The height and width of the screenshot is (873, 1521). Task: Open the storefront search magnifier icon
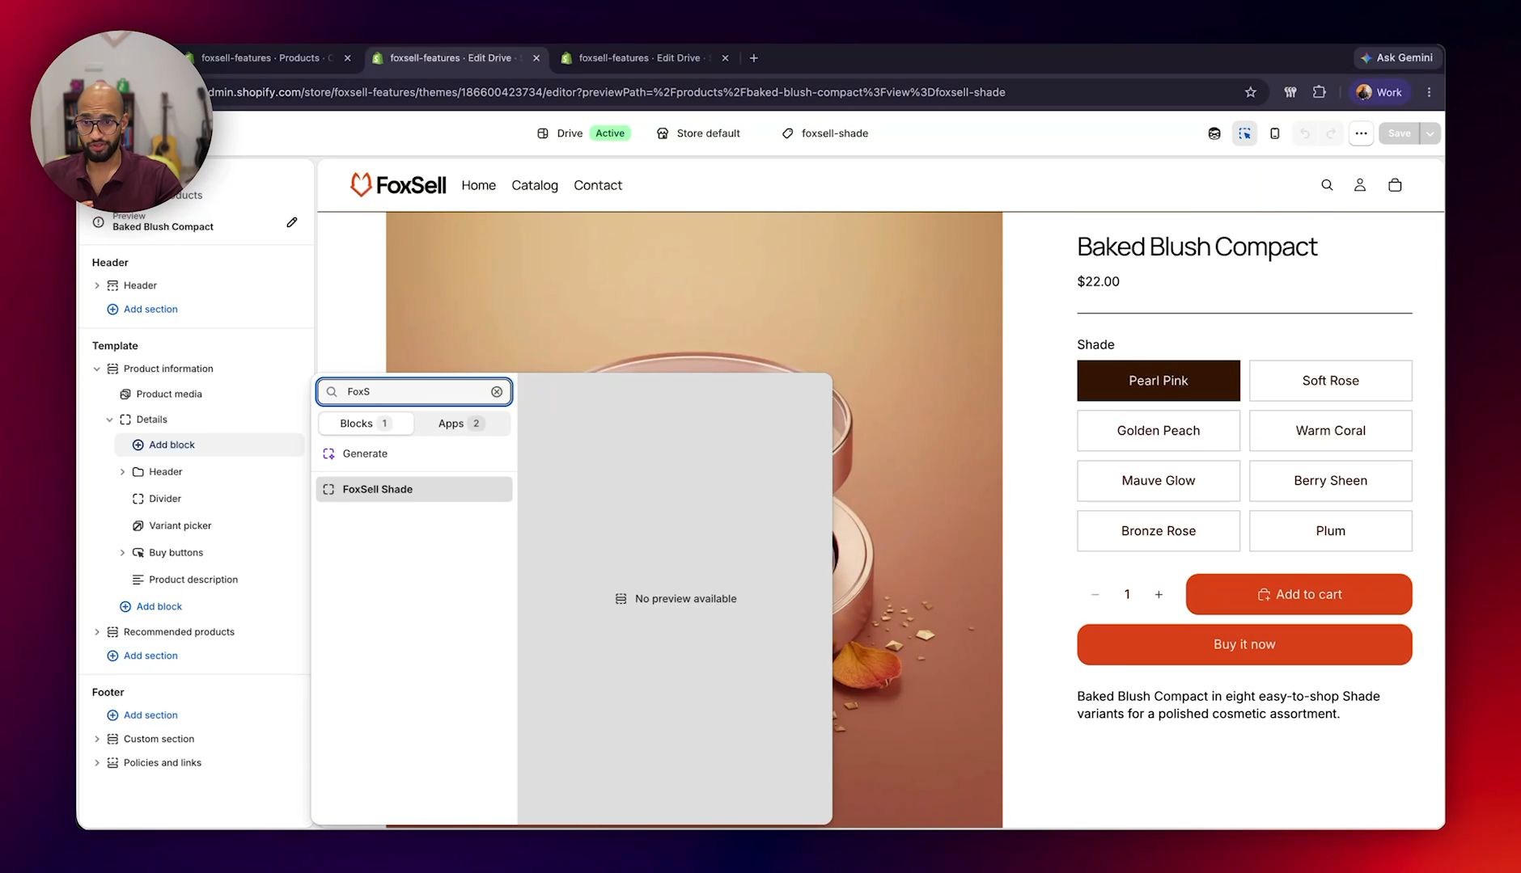point(1327,185)
